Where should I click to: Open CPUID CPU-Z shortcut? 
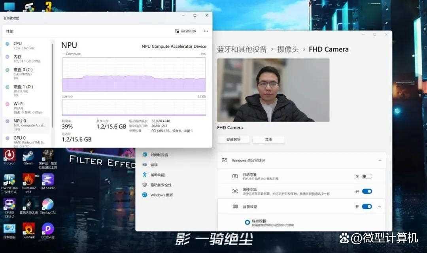[9, 204]
